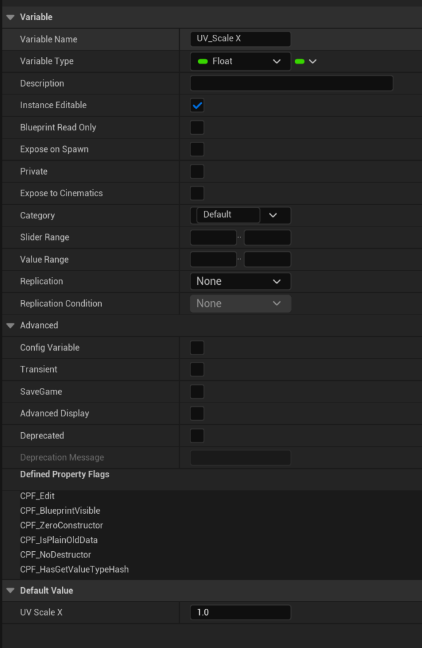Click the UV Scale X default value field
The width and height of the screenshot is (422, 648).
(240, 613)
